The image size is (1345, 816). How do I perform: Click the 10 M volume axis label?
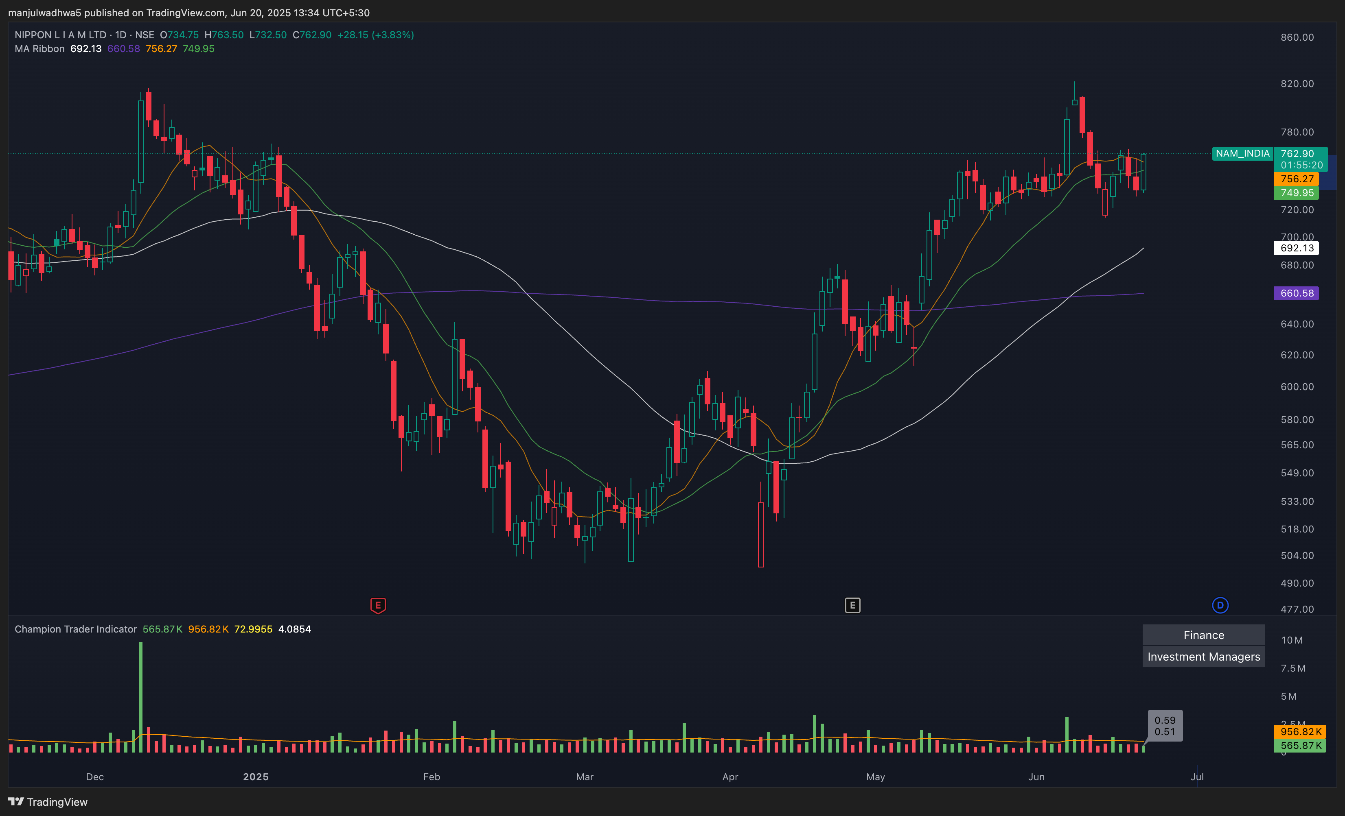[x=1292, y=640]
